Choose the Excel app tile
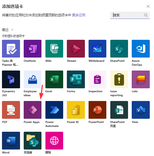Viewport: 154px width, 156px height. pos(54,79)
